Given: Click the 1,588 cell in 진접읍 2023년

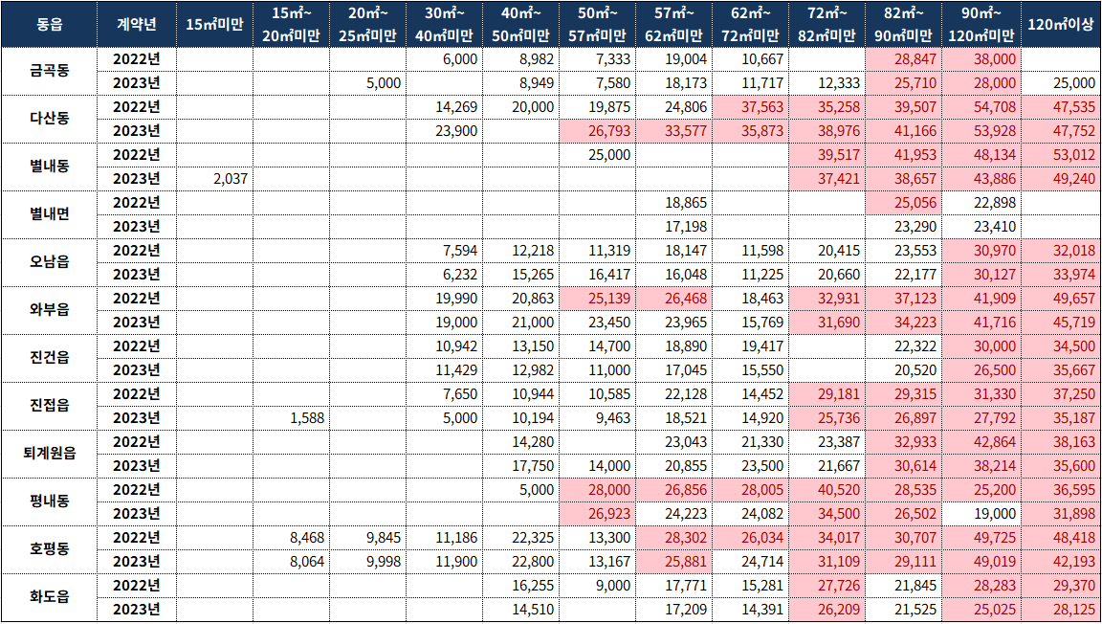Looking at the screenshot, I should (x=291, y=418).
